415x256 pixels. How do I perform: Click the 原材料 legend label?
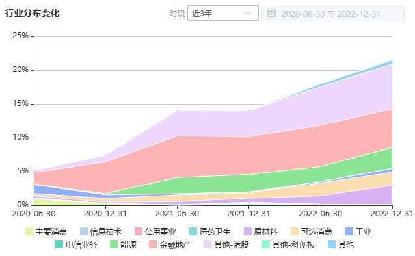click(x=266, y=232)
